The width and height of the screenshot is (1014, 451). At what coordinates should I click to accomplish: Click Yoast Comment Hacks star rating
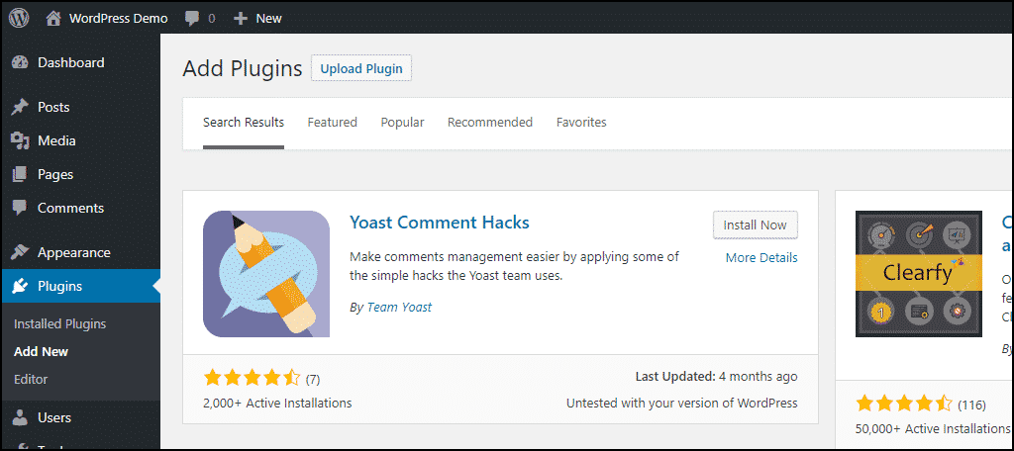pos(253,378)
